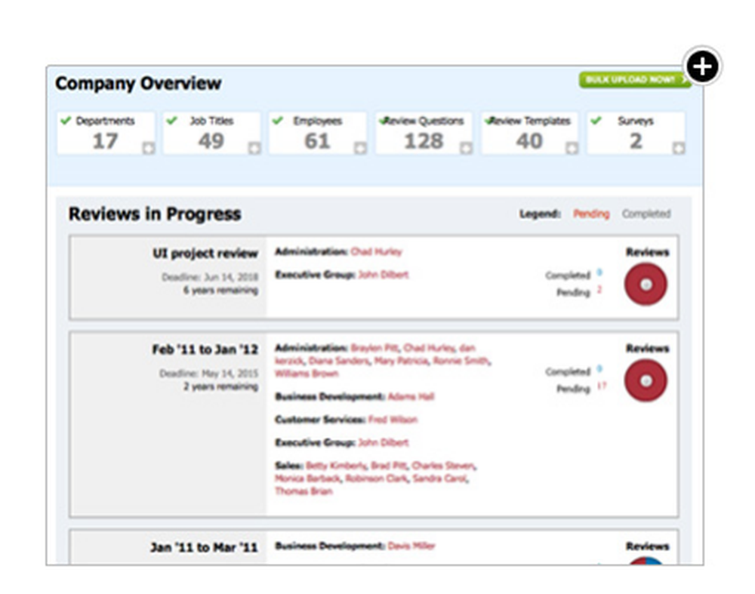Open the add icon on Review Questions card
This screenshot has width=755, height=594.
(466, 148)
